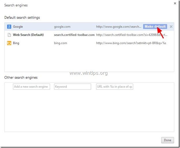Viewport: 180px width, 148px height.
Task: Close the Search engines dialog
Action: pyautogui.click(x=175, y=3)
